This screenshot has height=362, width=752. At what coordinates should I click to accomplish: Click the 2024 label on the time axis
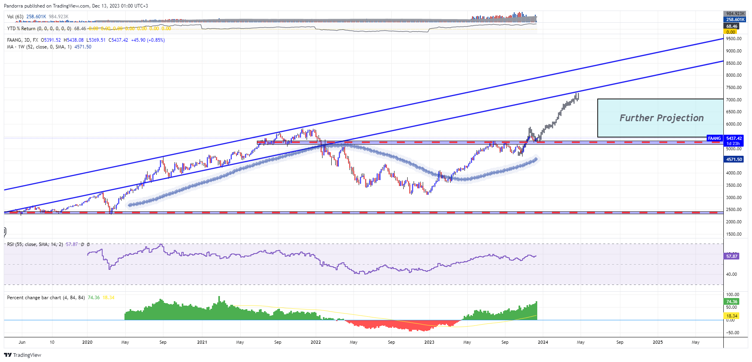point(543,342)
